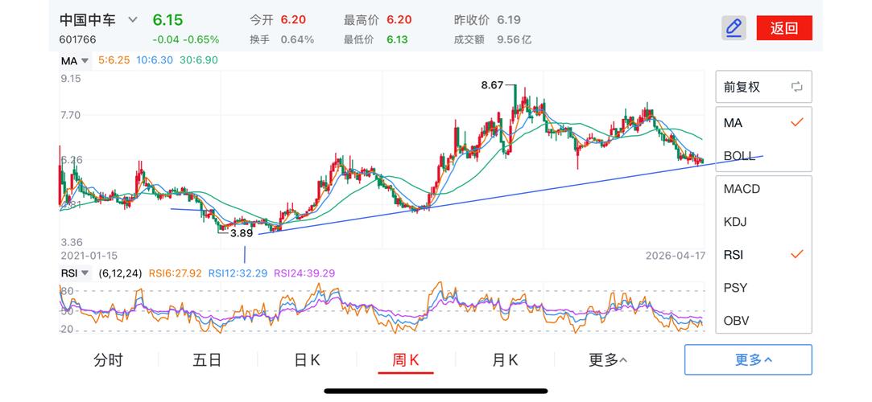Open the RSI indicator dropdown
The width and height of the screenshot is (872, 402).
(x=76, y=273)
